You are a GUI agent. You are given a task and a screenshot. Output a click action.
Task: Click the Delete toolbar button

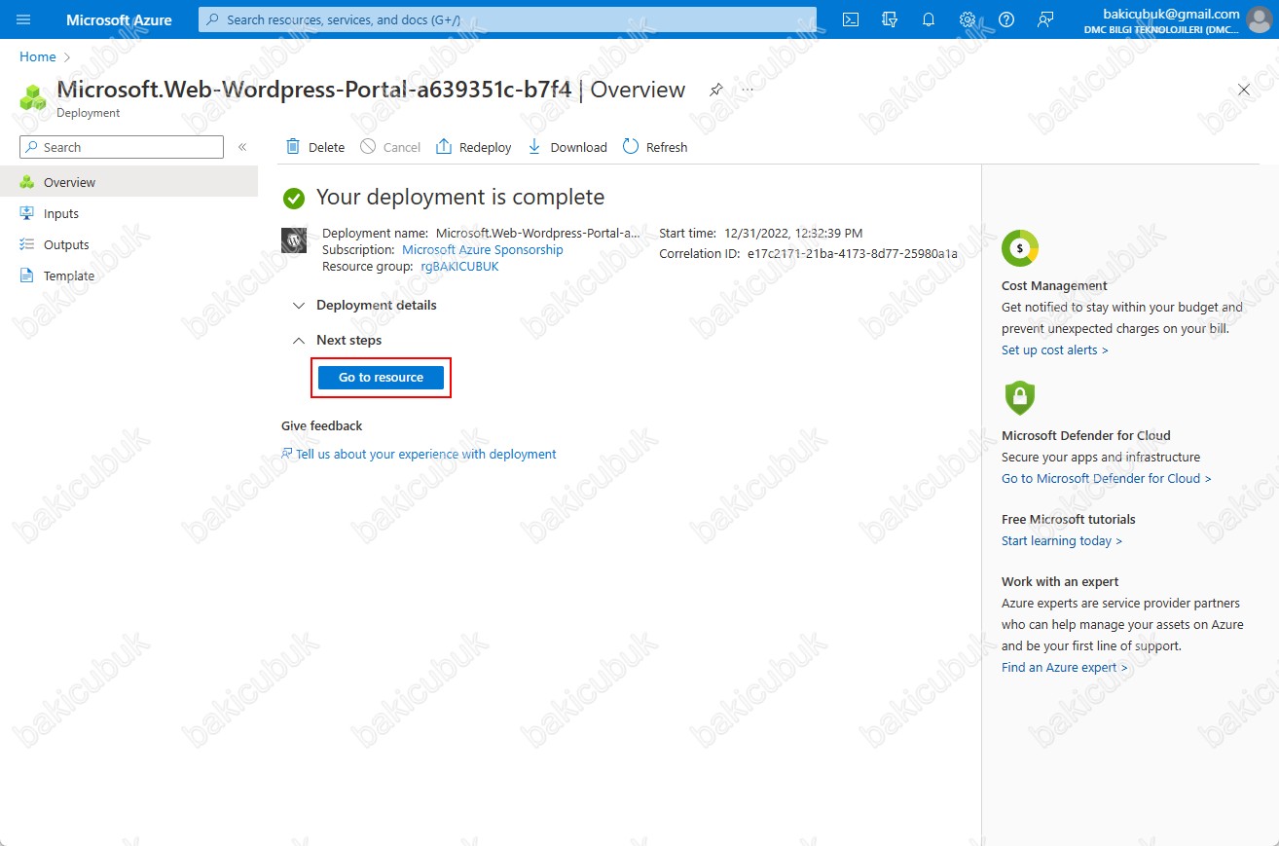[315, 147]
